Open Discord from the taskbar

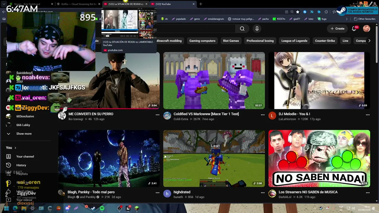(x=68, y=208)
